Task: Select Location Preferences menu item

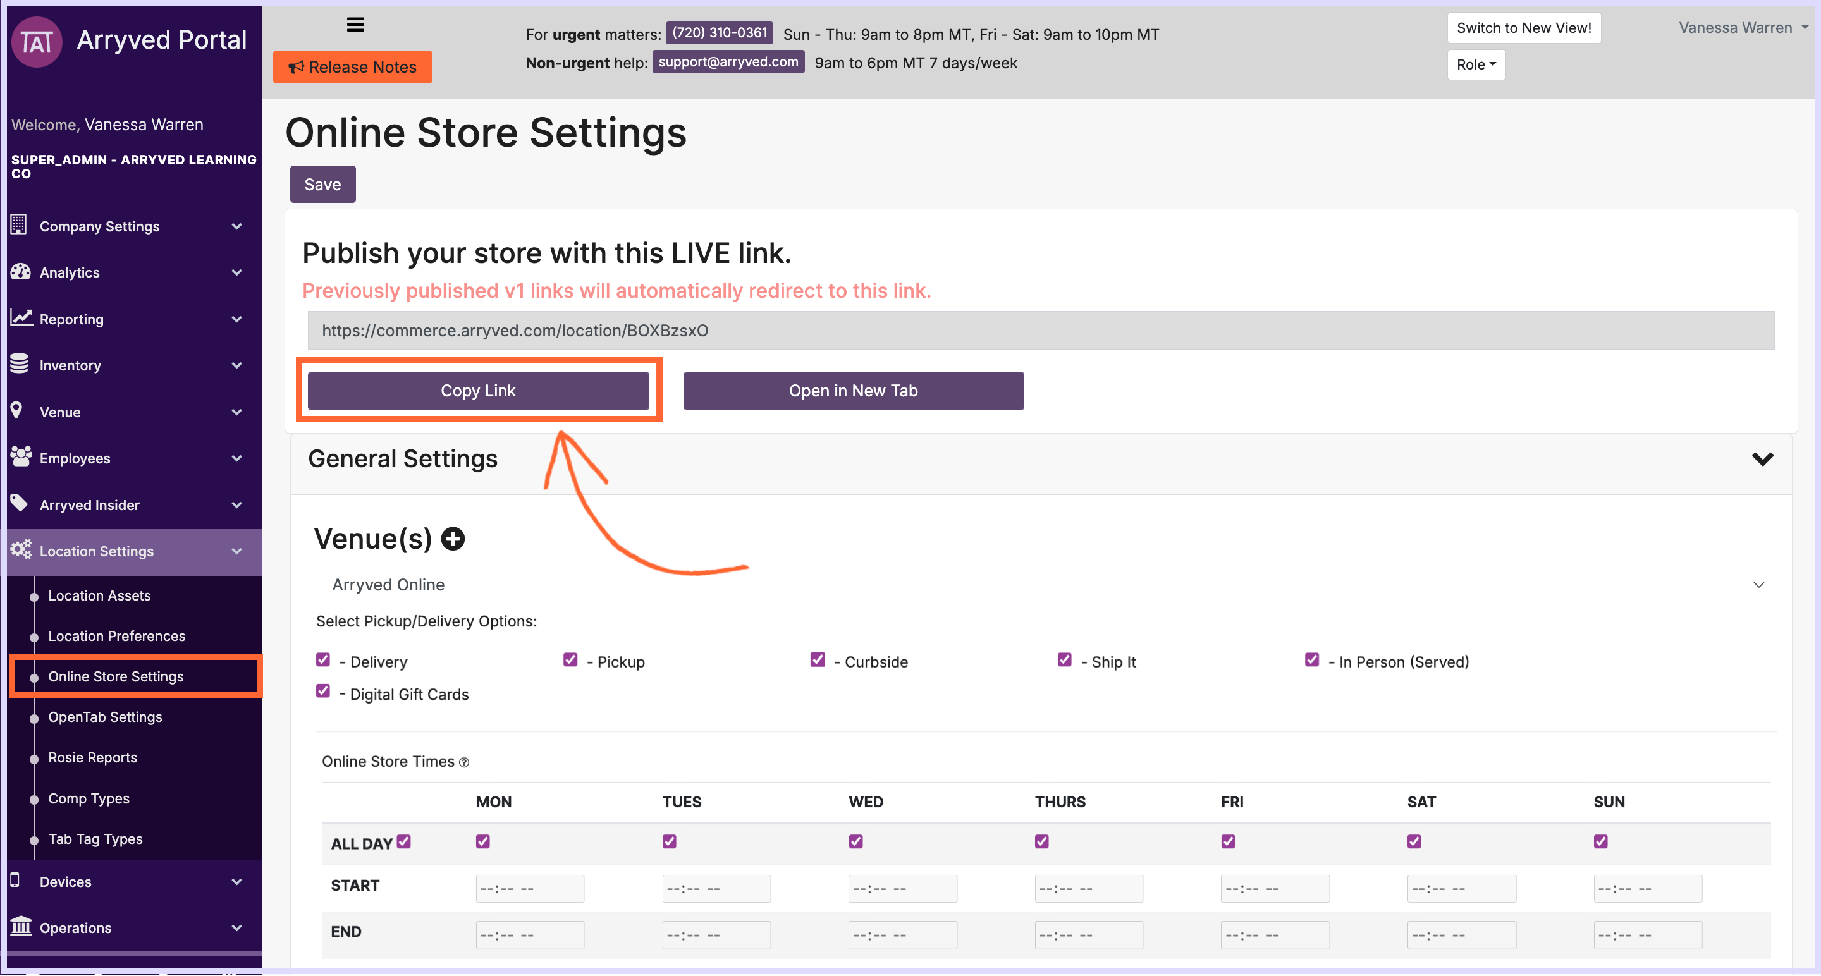Action: (116, 636)
